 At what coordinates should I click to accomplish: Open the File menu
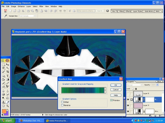coord(3,6)
